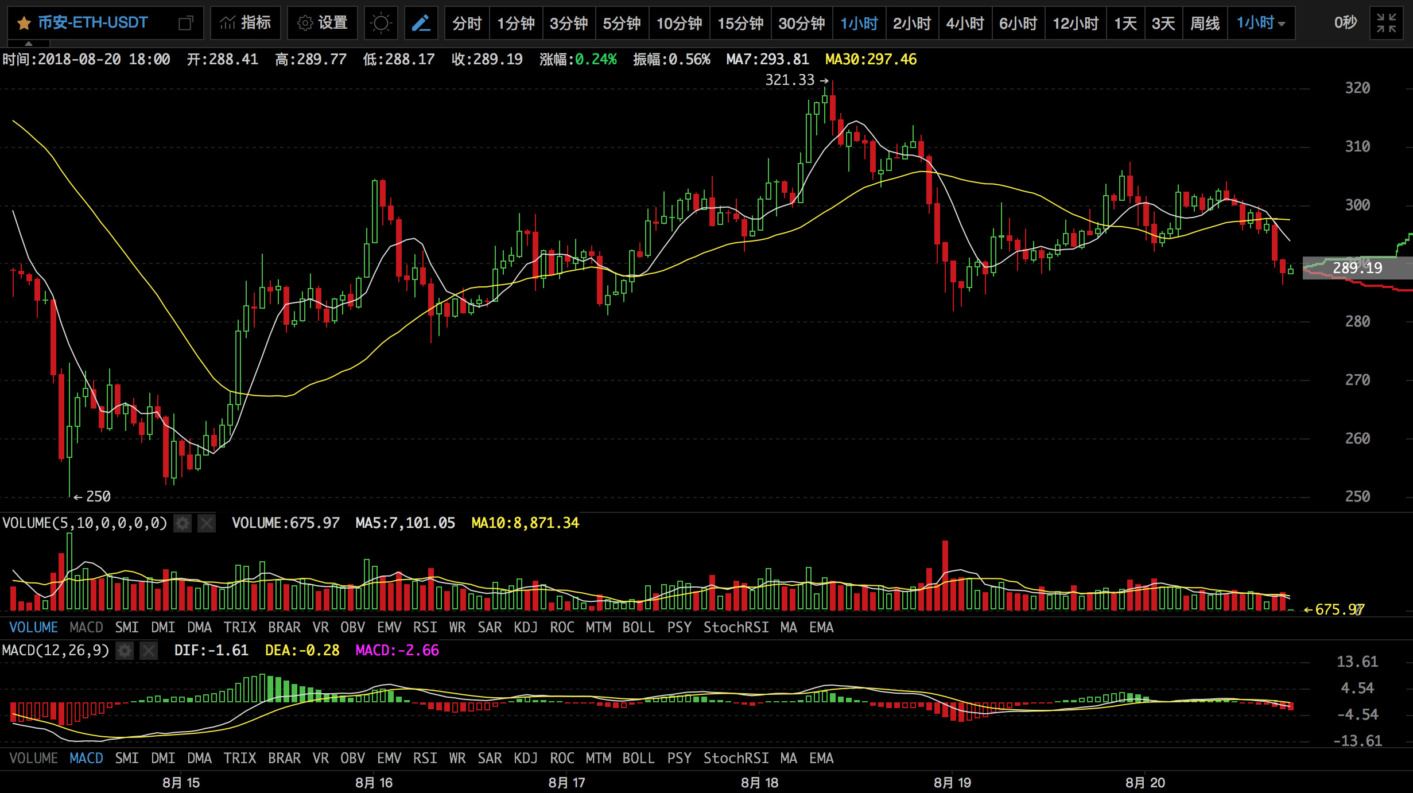Select the 5分钟 interval
Viewport: 1413px width, 793px height.
point(622,24)
